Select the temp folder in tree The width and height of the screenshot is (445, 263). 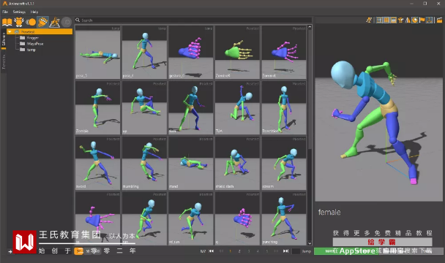31,50
